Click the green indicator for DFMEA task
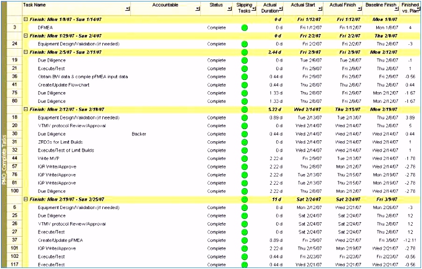Image resolution: width=422 pixels, height=269 pixels. tap(244, 27)
